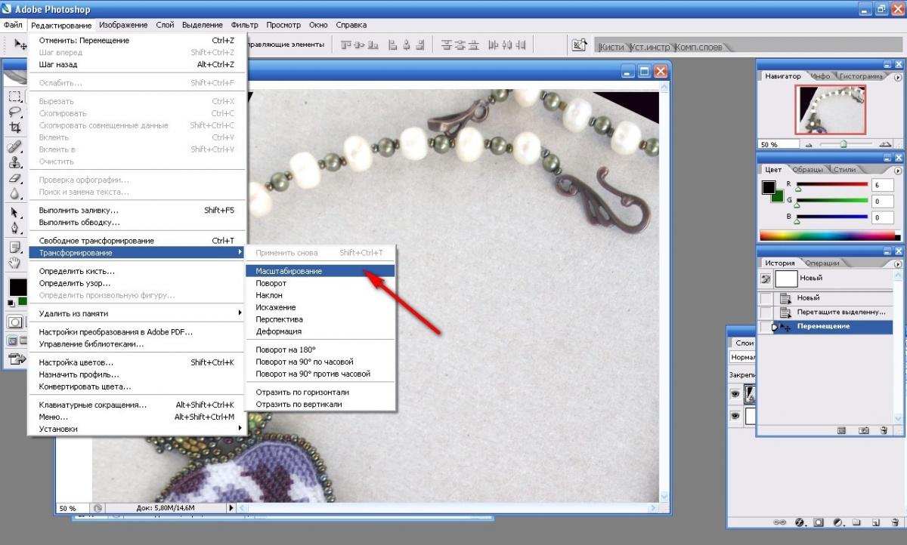Delete current state using History trash icon
This screenshot has height=545, width=907.
[x=883, y=430]
